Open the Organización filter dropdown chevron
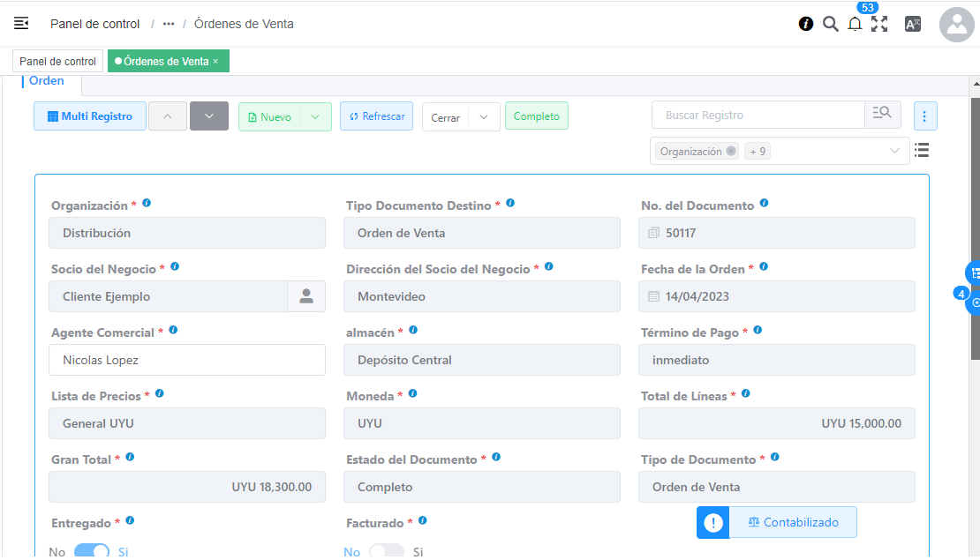The height and width of the screenshot is (560, 980). (x=894, y=151)
